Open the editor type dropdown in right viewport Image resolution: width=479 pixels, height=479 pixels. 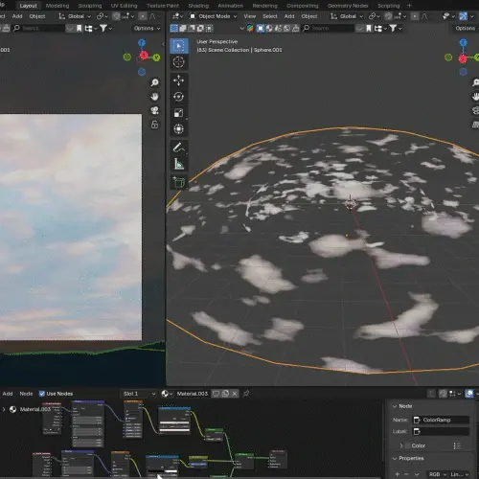click(x=178, y=16)
